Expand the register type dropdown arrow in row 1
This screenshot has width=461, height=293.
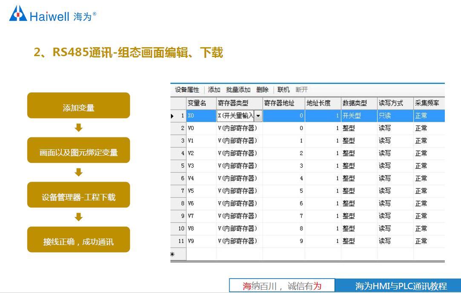coord(258,116)
